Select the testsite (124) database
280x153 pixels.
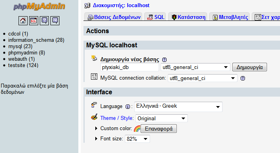pos(23,65)
